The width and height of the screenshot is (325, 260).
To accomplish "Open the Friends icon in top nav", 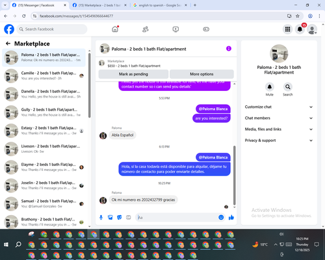I will click(146, 29).
